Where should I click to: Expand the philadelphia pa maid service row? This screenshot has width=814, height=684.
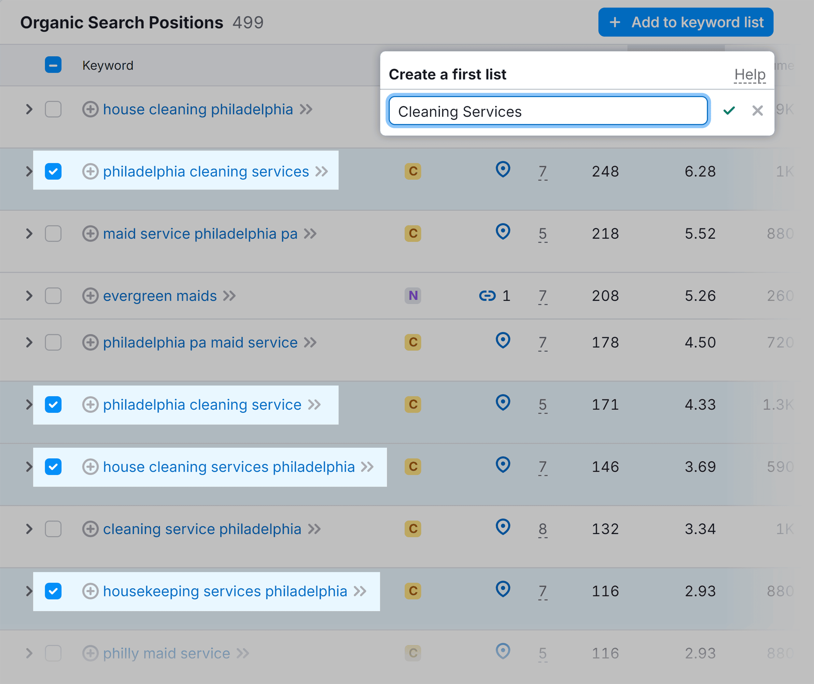click(x=28, y=342)
